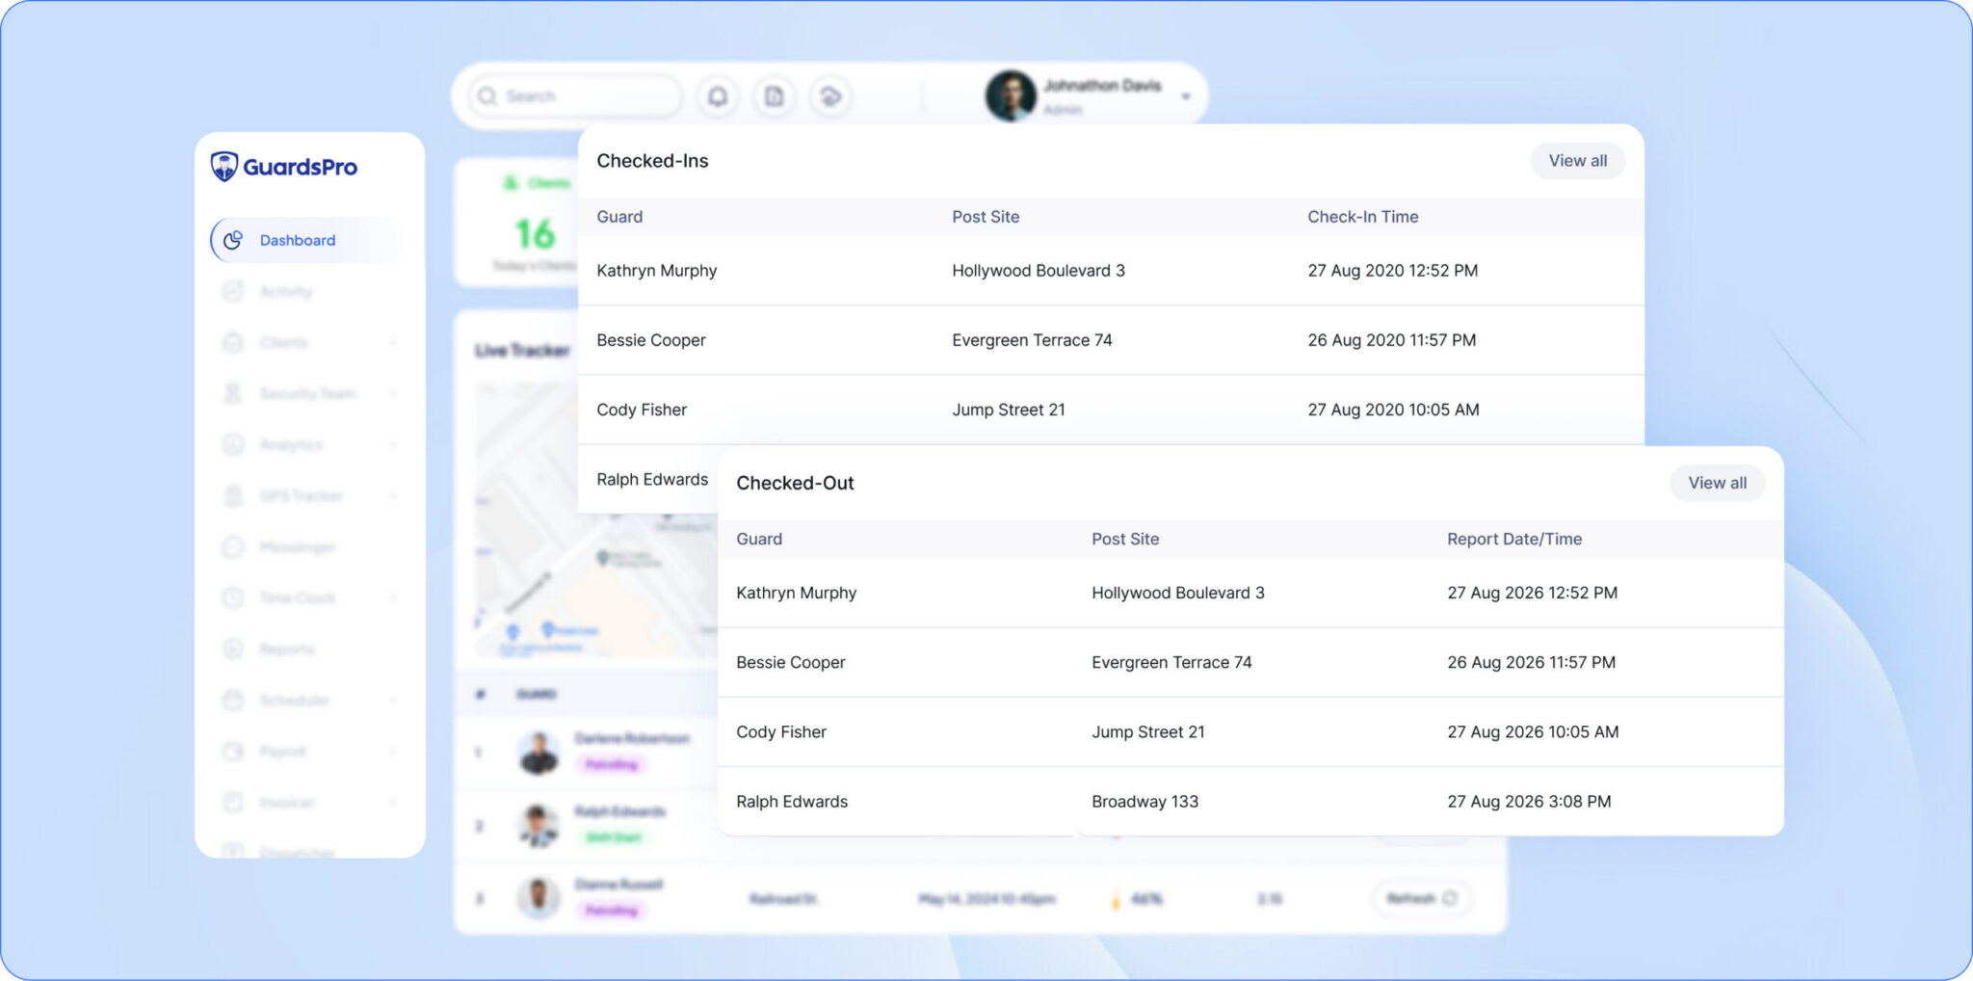The width and height of the screenshot is (1973, 981).
Task: Select Dashboard in the sidebar
Action: (x=297, y=240)
